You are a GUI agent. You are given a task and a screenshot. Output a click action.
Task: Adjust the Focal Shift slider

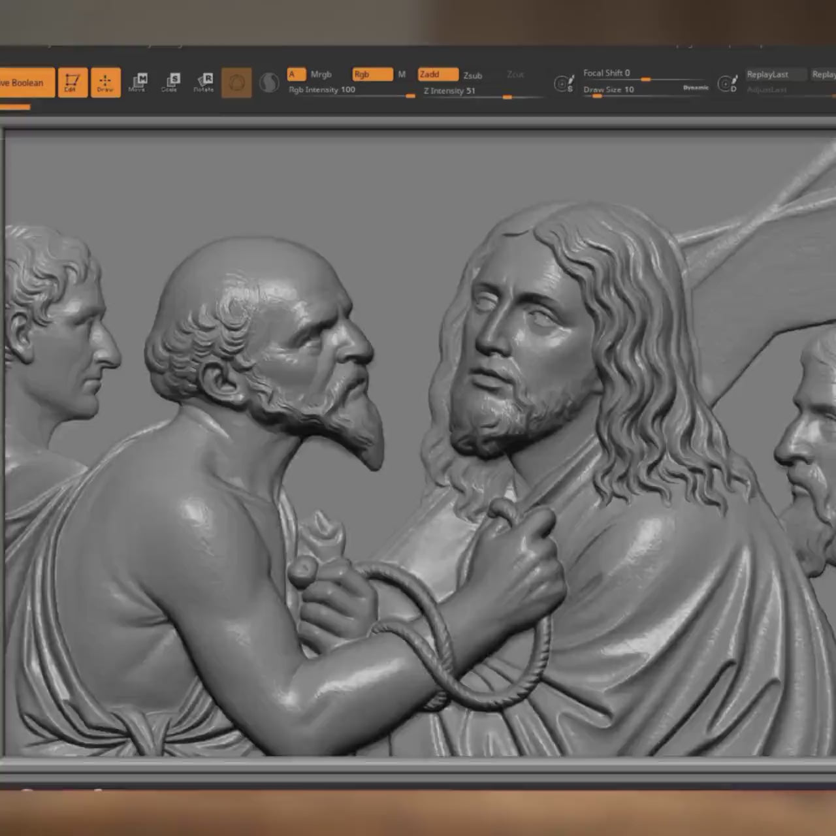coord(645,74)
